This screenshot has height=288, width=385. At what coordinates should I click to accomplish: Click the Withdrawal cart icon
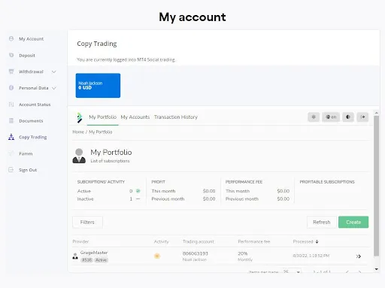coord(11,71)
